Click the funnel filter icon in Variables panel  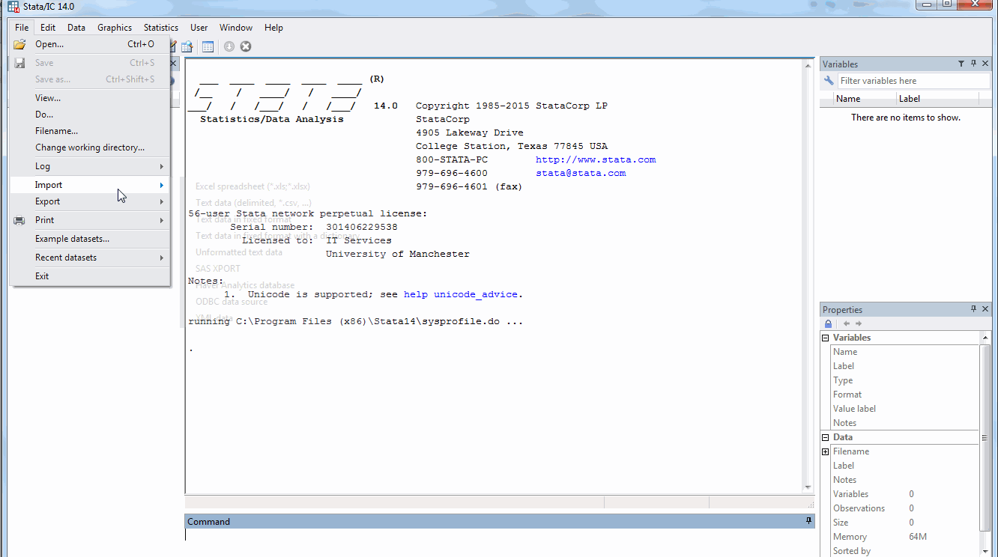pos(961,64)
